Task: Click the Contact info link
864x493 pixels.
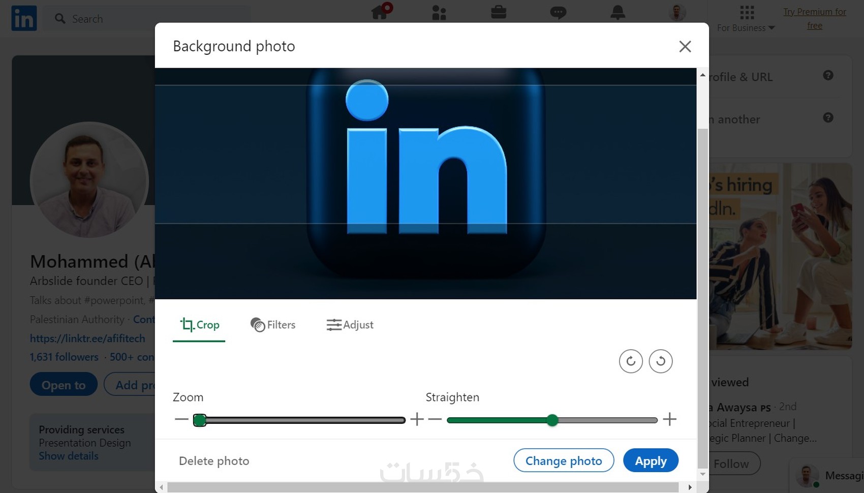Action: click(x=144, y=319)
